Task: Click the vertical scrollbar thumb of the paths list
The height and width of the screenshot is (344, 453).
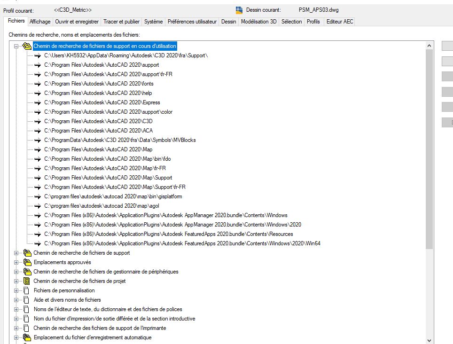Action: pos(429,149)
